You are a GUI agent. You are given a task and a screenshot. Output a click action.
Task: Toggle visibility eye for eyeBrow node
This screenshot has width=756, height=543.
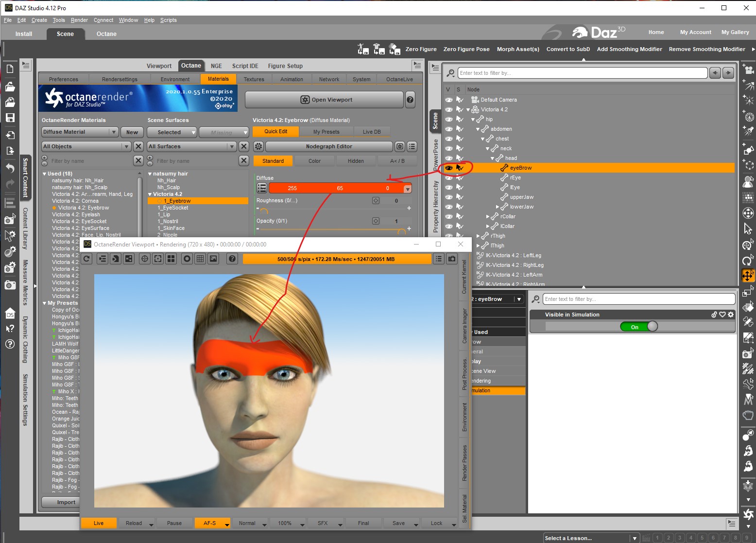449,168
